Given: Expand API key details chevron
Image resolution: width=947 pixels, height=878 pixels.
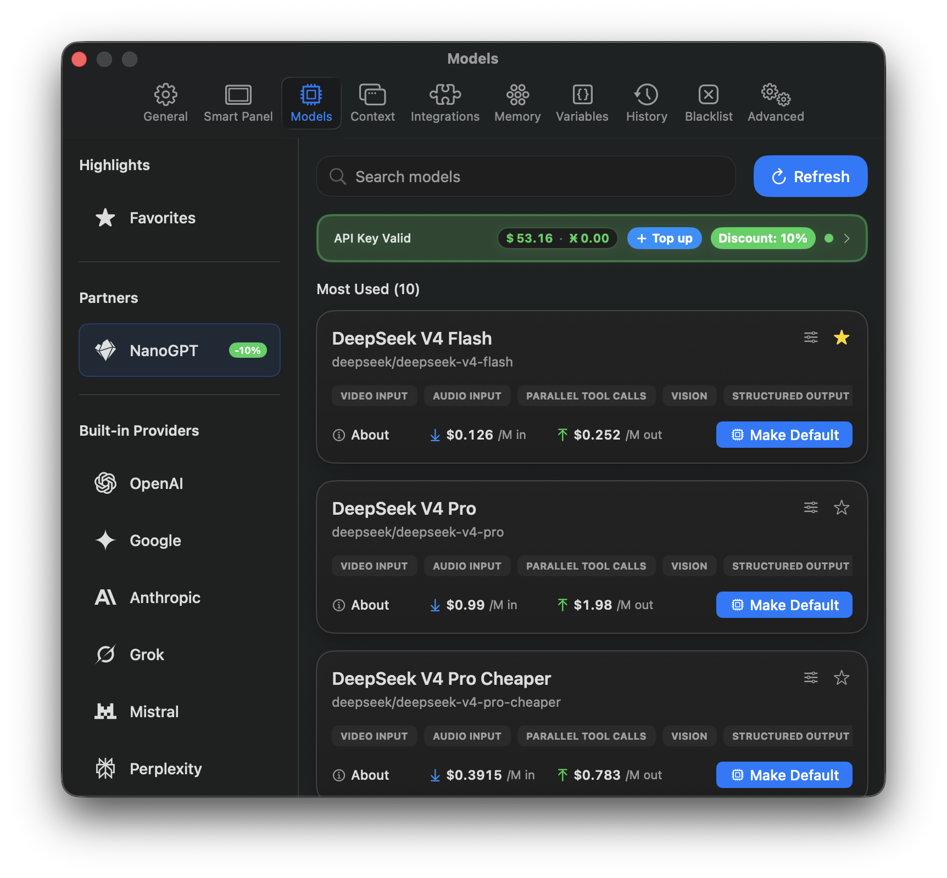Looking at the screenshot, I should click(x=847, y=238).
